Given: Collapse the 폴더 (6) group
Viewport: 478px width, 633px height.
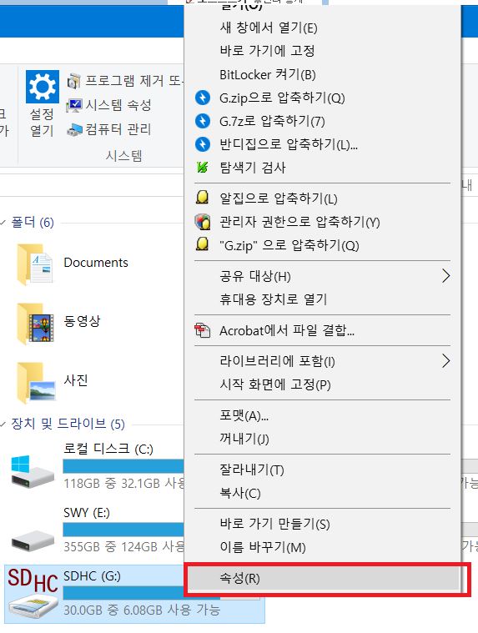Looking at the screenshot, I should [3, 223].
